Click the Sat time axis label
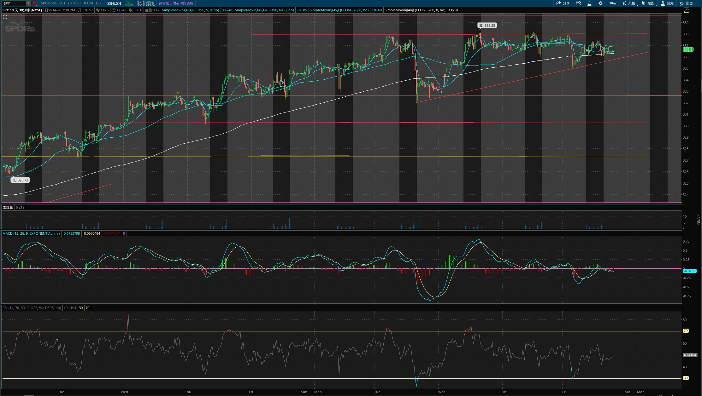The width and height of the screenshot is (702, 396). (628, 392)
